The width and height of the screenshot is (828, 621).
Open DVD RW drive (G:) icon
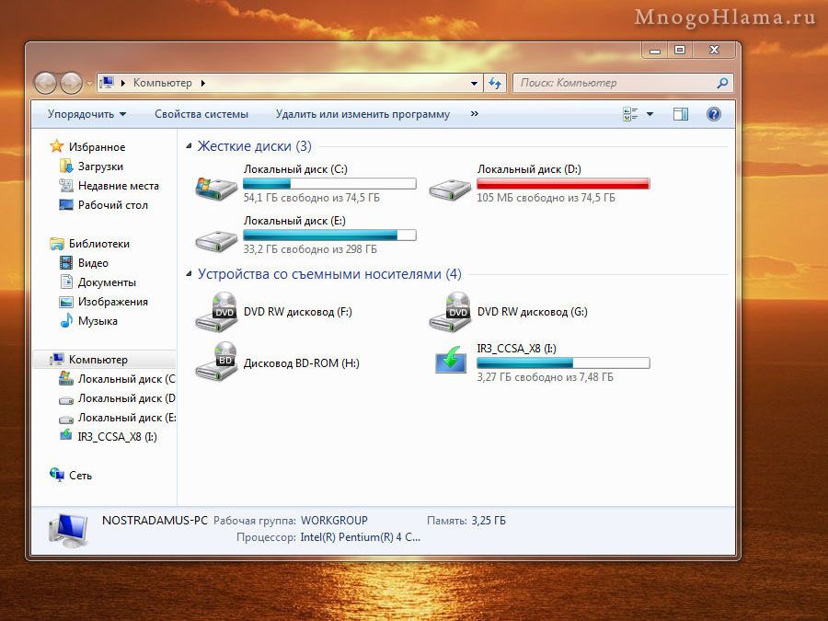450,313
